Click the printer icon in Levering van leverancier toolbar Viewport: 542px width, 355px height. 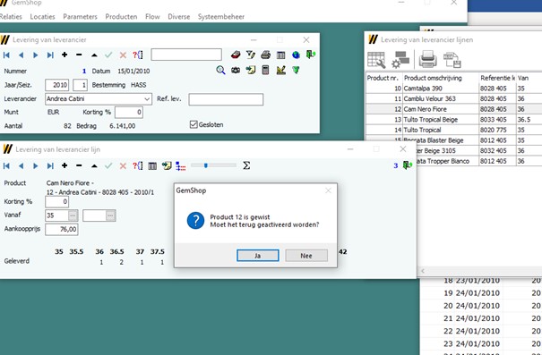265,55
